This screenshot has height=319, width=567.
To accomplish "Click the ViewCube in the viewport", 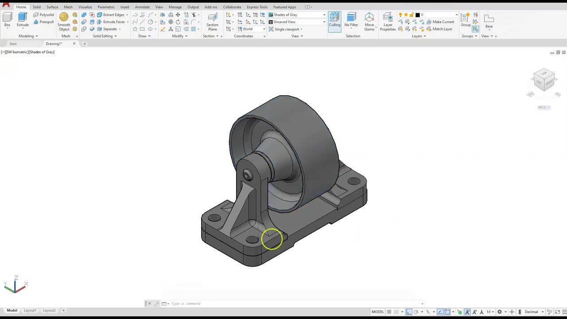I will point(544,81).
